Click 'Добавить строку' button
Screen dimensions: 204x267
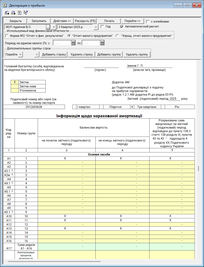pos(54,54)
